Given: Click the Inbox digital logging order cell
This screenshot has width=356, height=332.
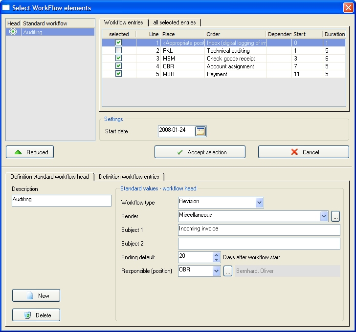Looking at the screenshot, I should pyautogui.click(x=235, y=43).
